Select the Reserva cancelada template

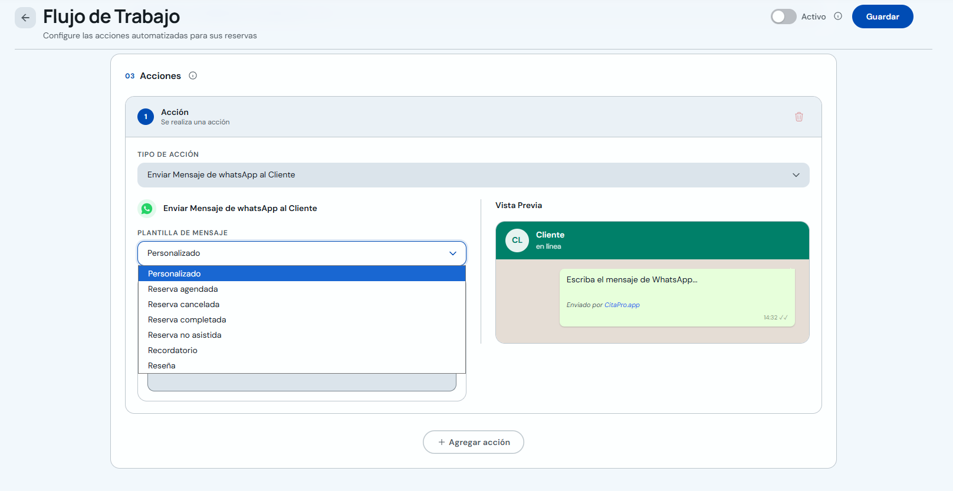[301, 304]
